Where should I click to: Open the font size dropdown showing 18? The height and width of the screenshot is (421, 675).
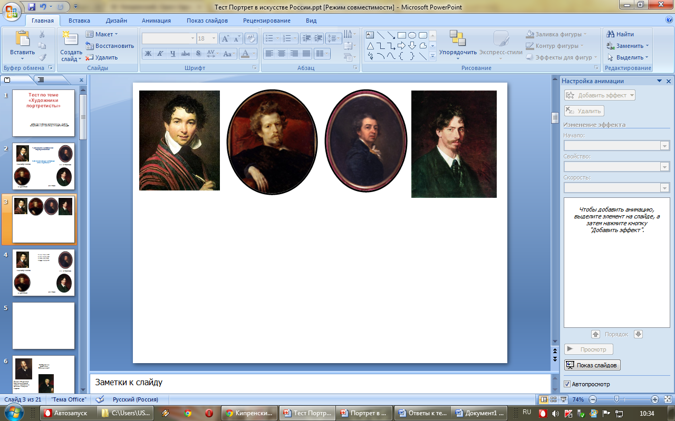(214, 38)
